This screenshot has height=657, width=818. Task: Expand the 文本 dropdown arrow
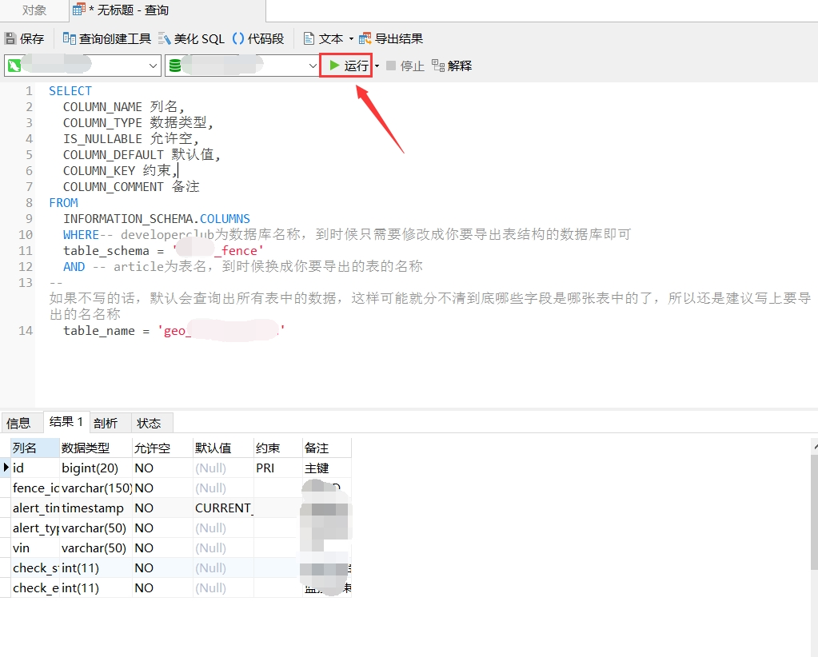click(351, 39)
